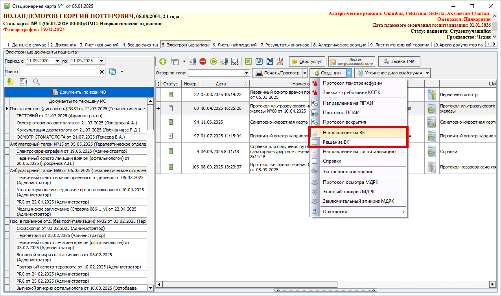Screen dimensions: 501x296
Task: Click inside the Поиск search field
Action: point(59,72)
